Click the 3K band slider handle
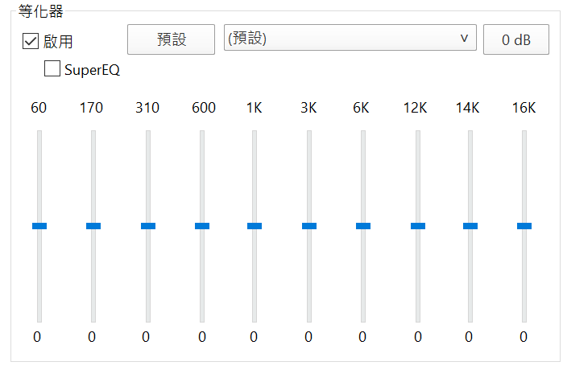Screen dimensions: 563x370 click(309, 226)
